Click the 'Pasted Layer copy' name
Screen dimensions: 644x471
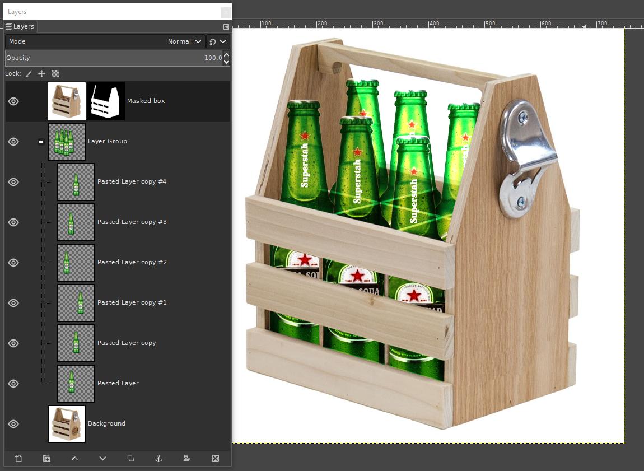coord(127,343)
